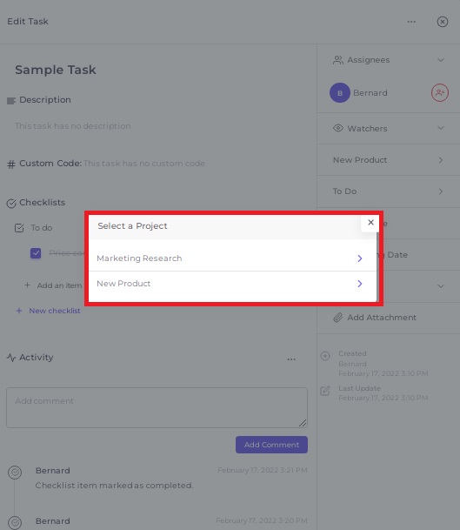The height and width of the screenshot is (530, 460).
Task: Click Add Attachment paperclip icon
Action: [337, 318]
